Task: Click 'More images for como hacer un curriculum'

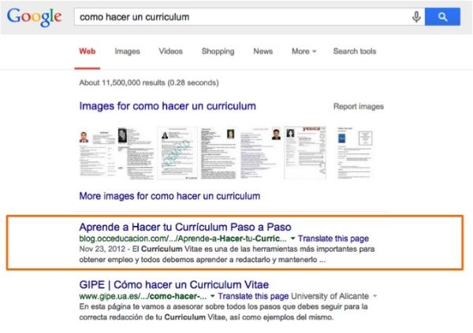Action: point(169,196)
